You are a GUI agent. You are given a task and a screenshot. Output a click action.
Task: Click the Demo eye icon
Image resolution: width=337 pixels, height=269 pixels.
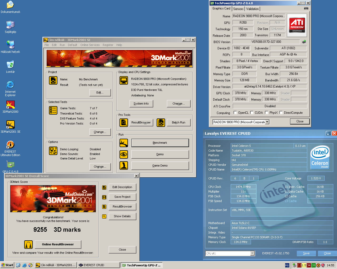[x=124, y=154]
